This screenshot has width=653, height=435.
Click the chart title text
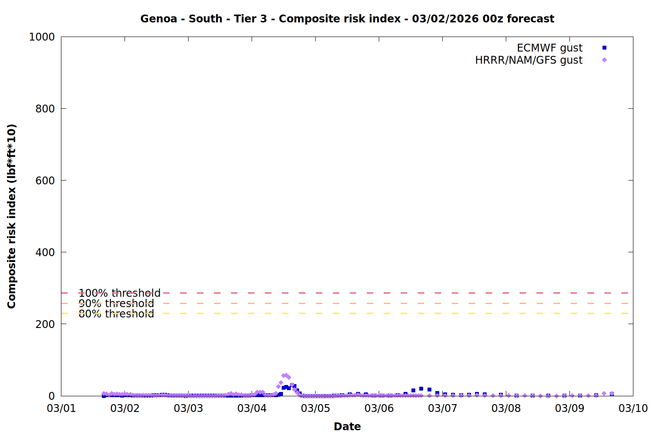tap(347, 19)
